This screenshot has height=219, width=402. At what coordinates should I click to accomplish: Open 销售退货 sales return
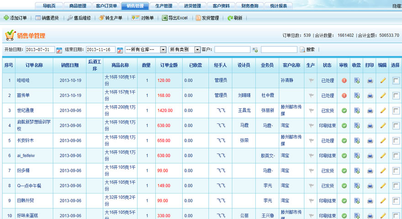(x=47, y=18)
